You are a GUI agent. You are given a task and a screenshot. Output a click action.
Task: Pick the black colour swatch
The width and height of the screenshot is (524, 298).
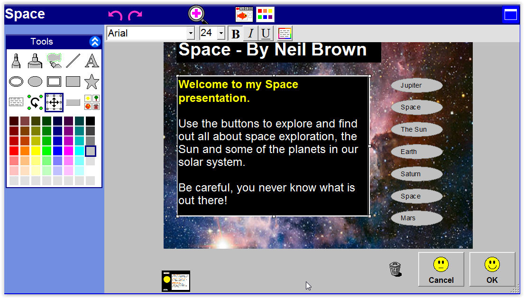click(90, 121)
